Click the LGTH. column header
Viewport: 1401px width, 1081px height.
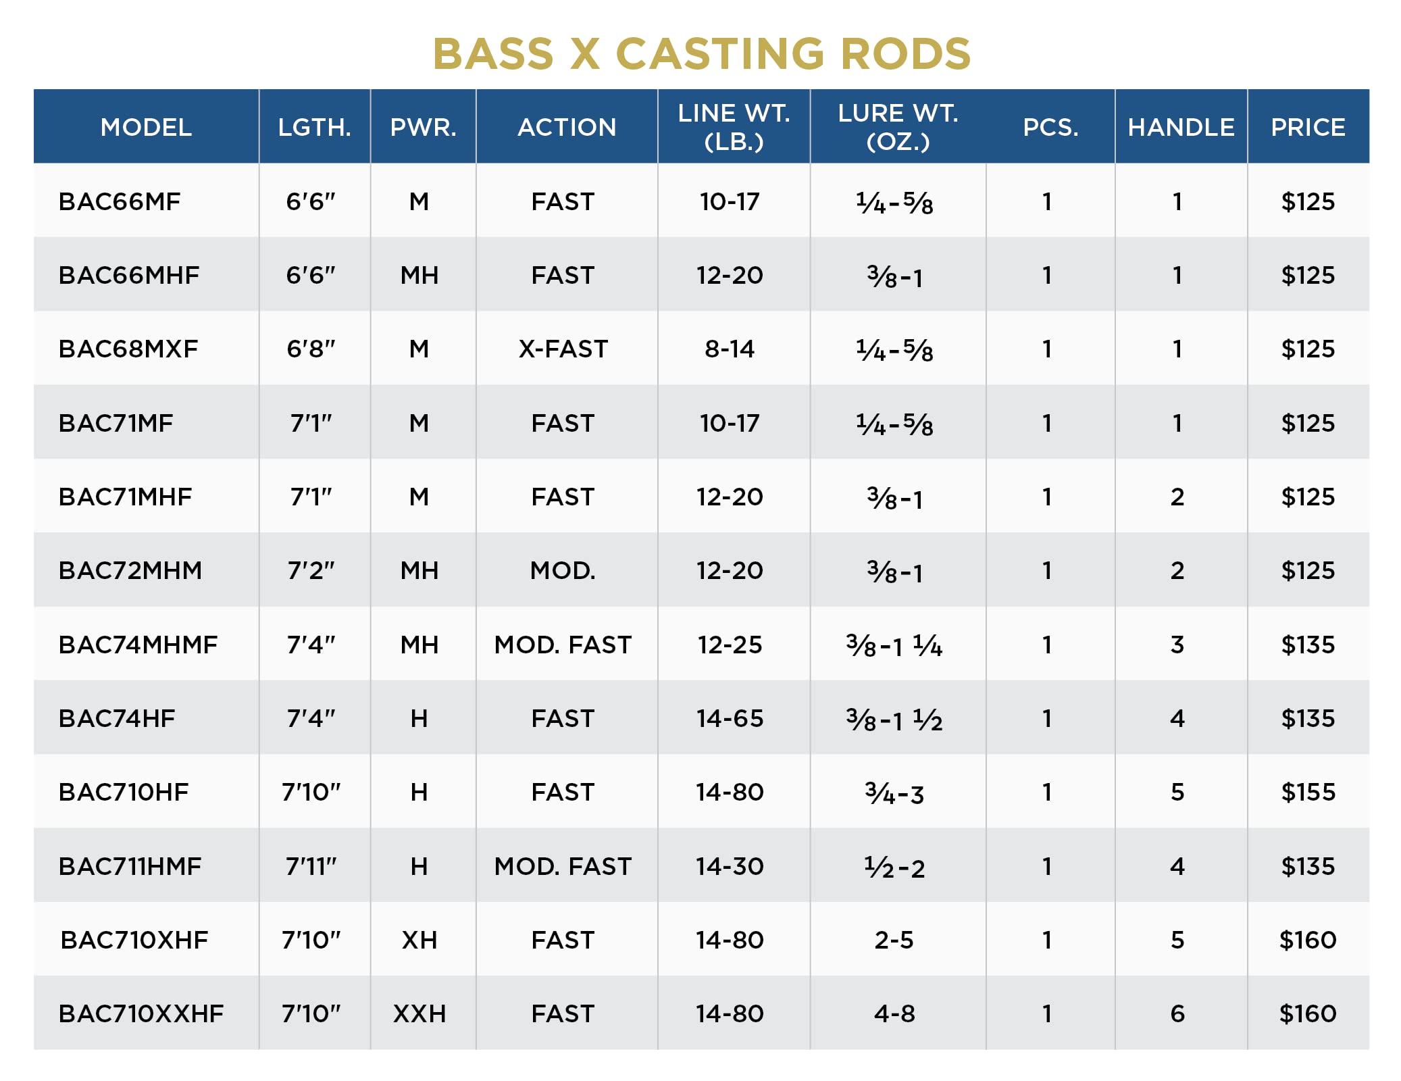point(315,127)
